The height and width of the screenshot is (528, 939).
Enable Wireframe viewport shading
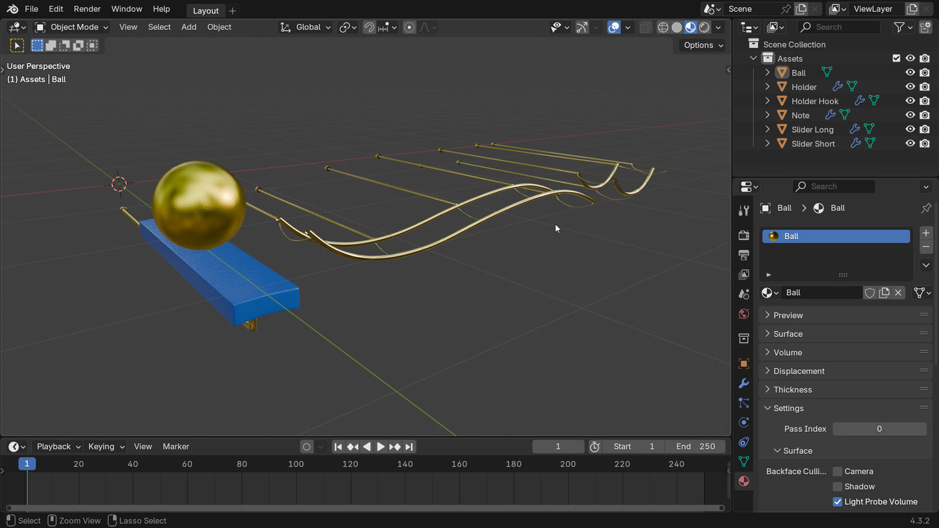pyautogui.click(x=663, y=27)
